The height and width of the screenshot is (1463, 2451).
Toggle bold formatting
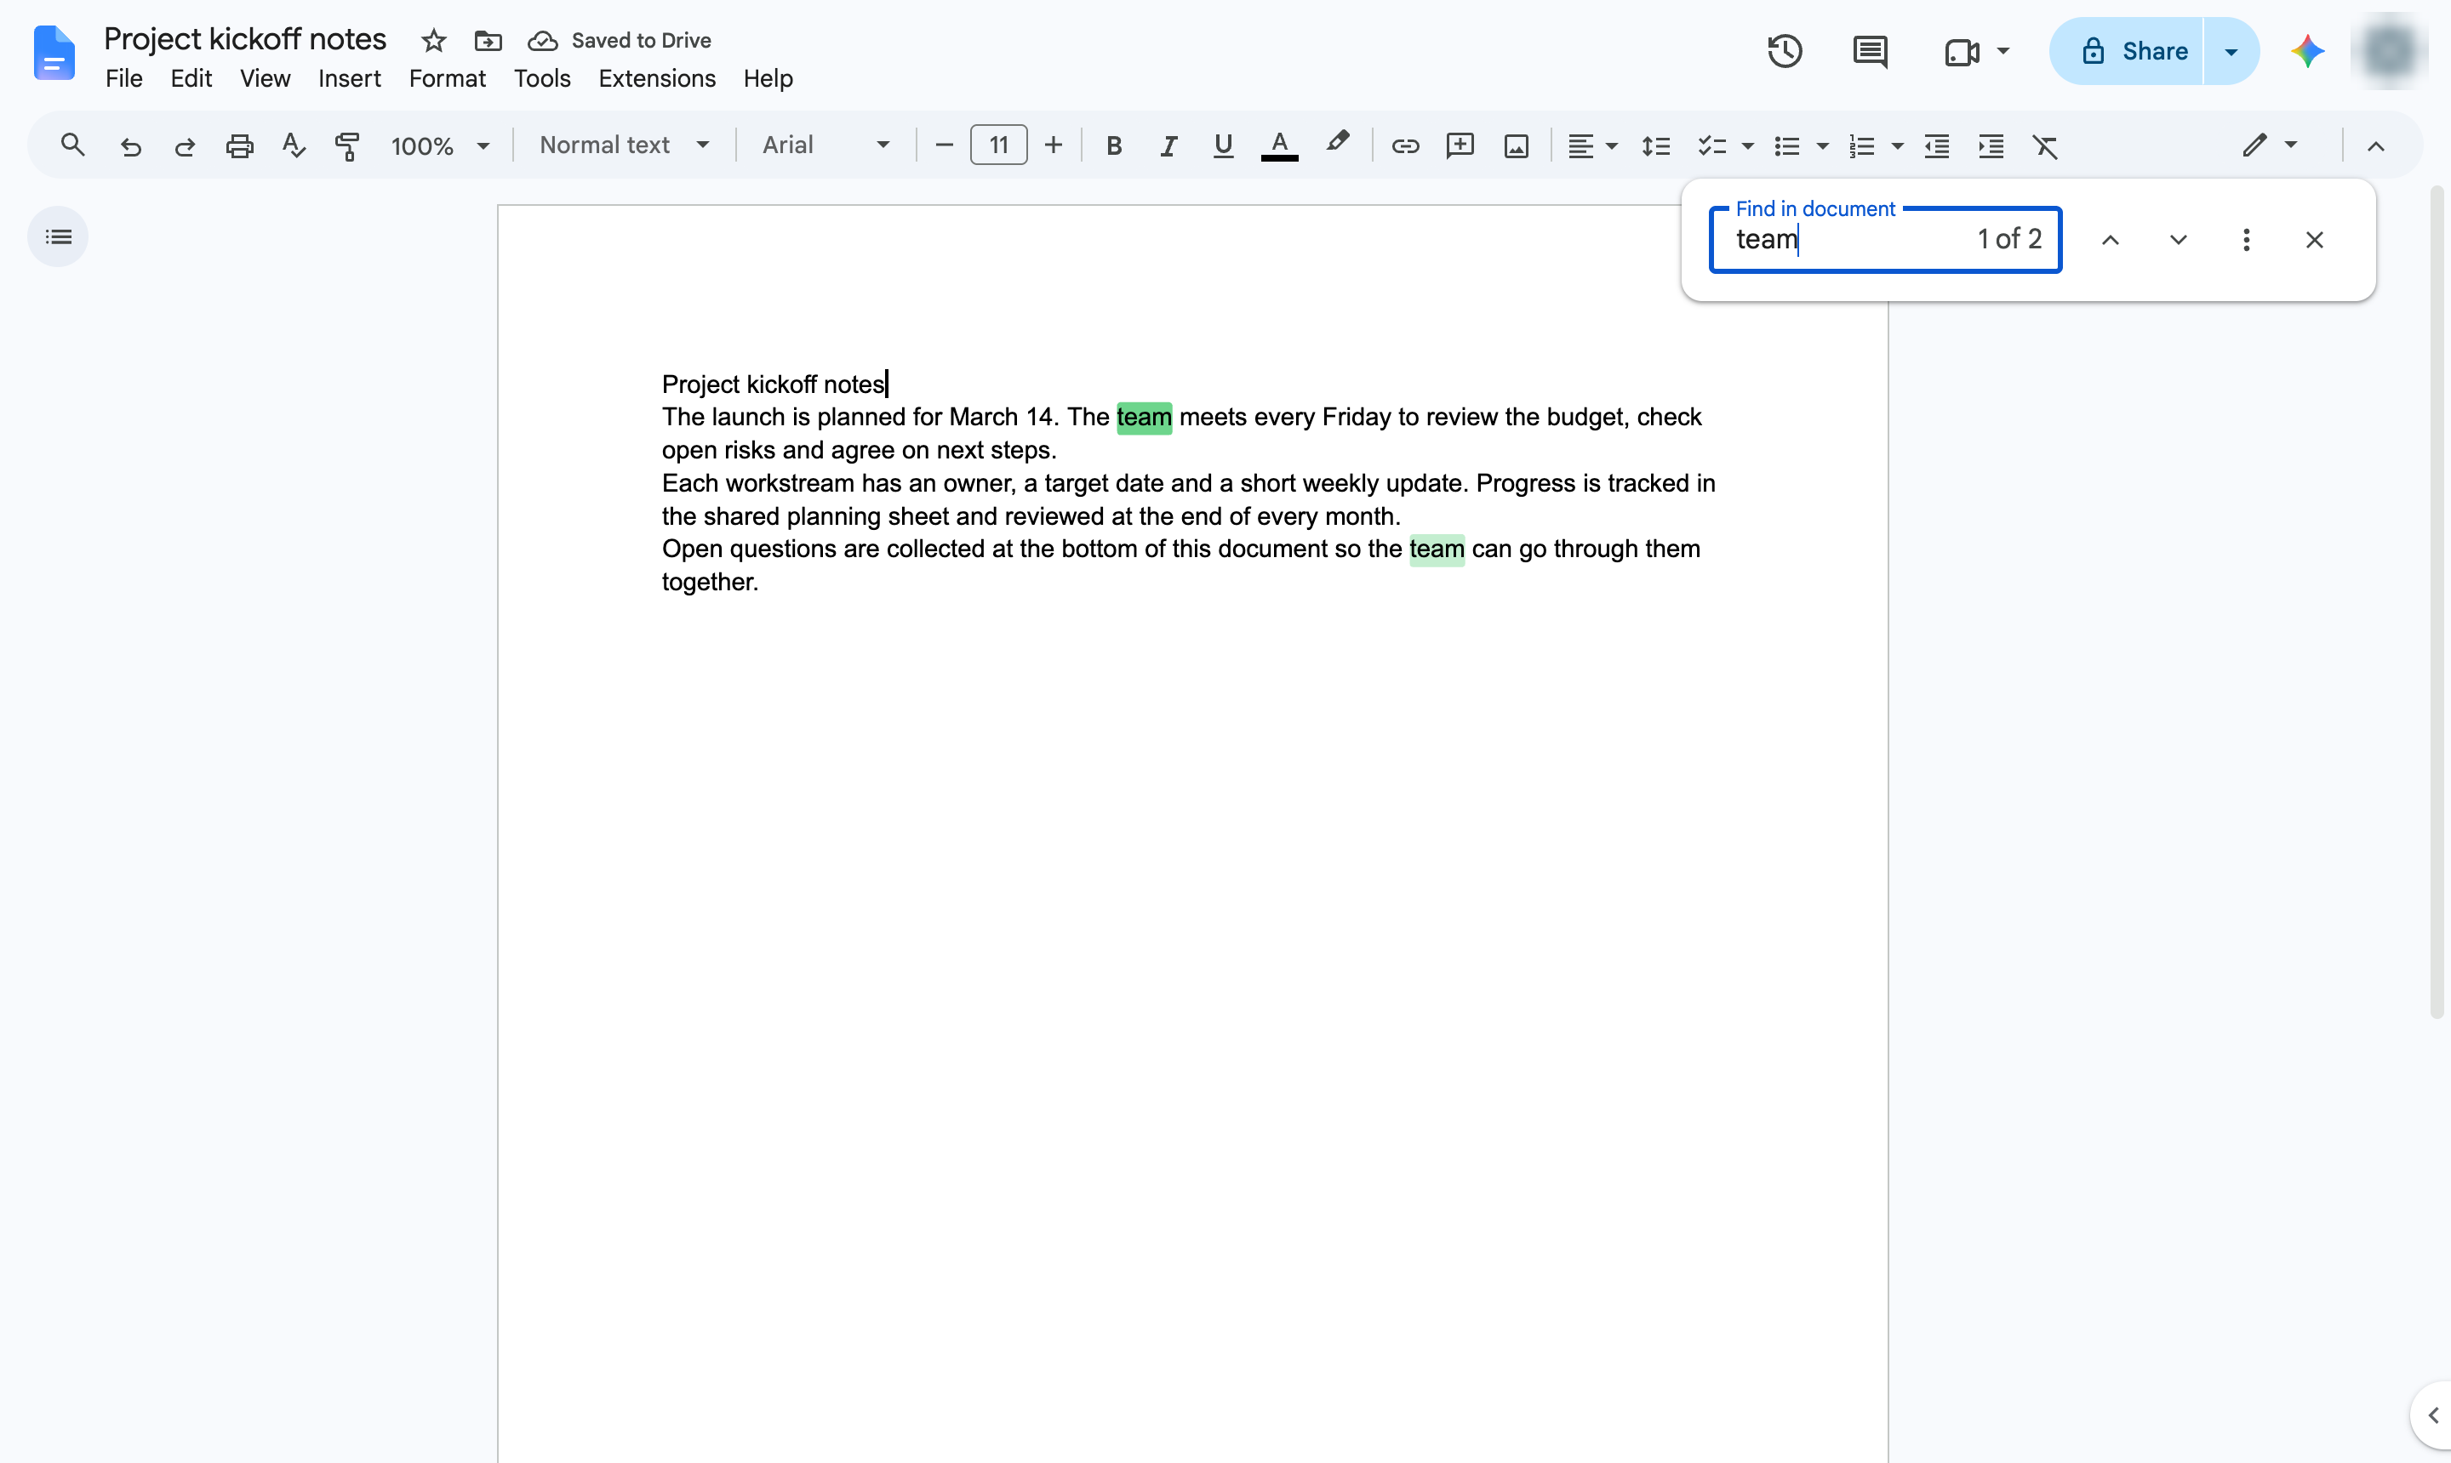click(x=1113, y=146)
